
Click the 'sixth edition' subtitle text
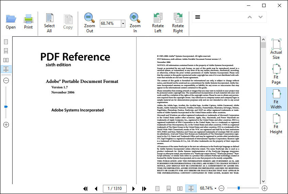click(58, 65)
